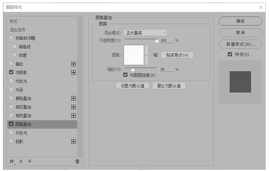
Task: Click the dark style preview thumbnail
Action: pyautogui.click(x=240, y=82)
